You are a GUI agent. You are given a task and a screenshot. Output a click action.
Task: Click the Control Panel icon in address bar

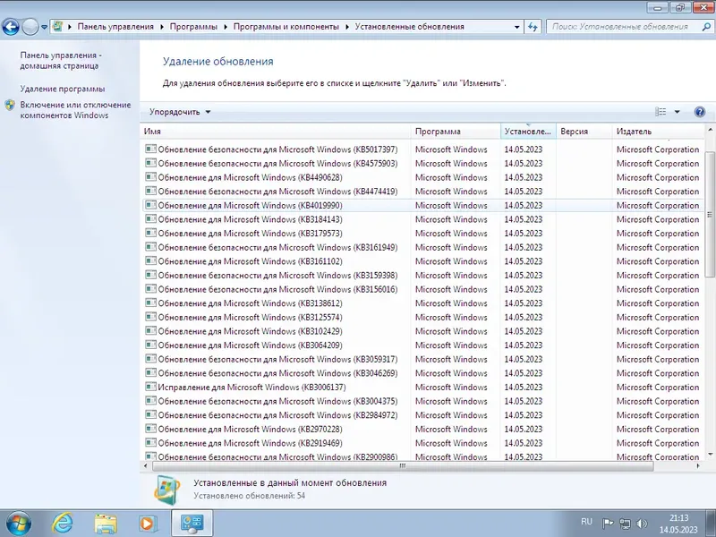[57, 26]
